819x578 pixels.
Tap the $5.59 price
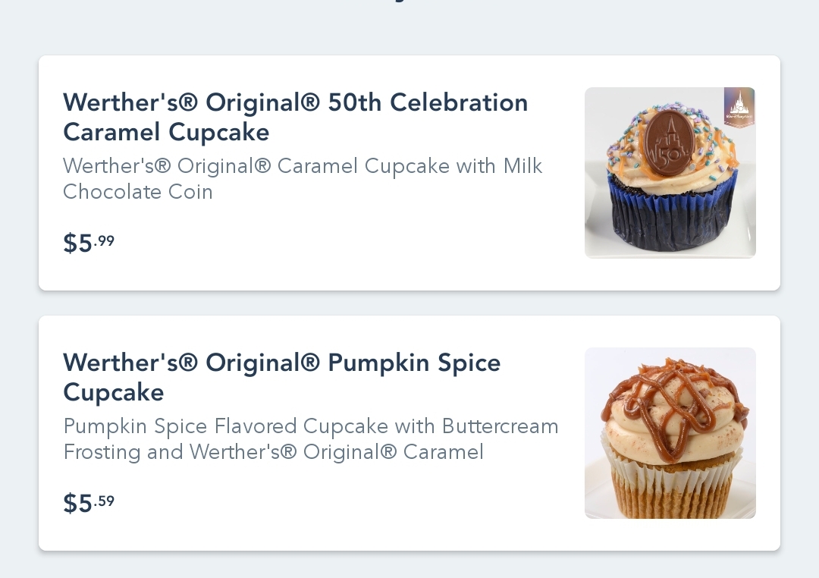pyautogui.click(x=88, y=503)
